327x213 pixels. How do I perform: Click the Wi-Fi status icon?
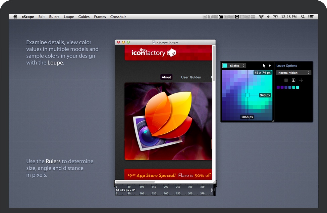click(261, 16)
